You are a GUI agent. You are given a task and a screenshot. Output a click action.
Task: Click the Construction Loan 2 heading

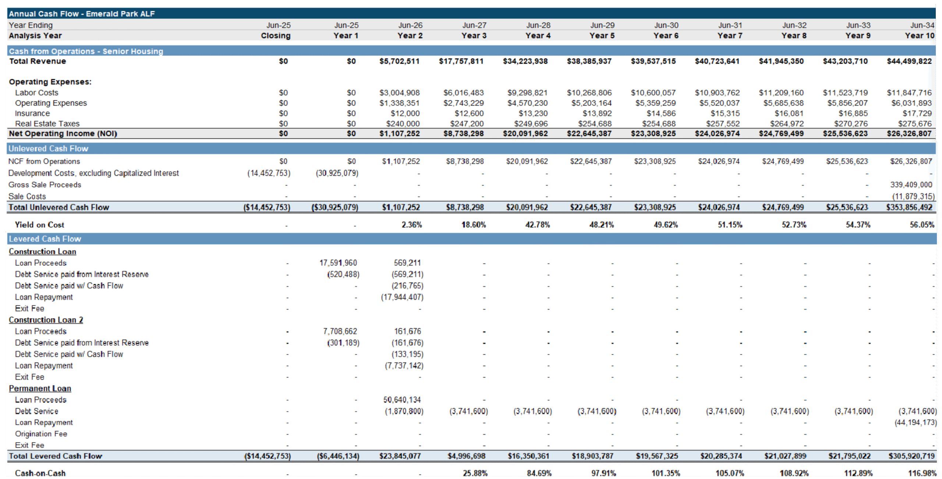(46, 320)
